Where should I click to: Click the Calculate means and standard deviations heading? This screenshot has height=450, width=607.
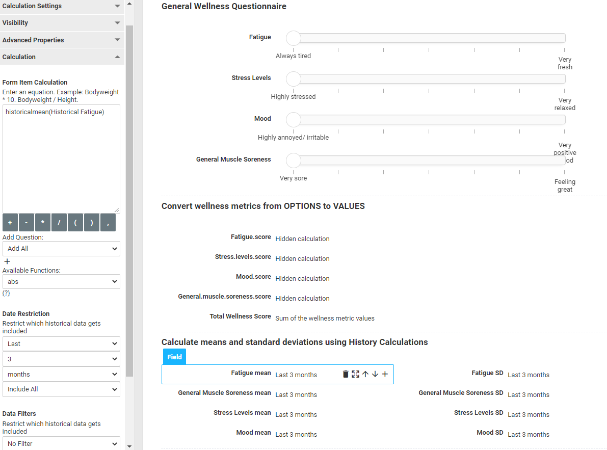coord(295,342)
